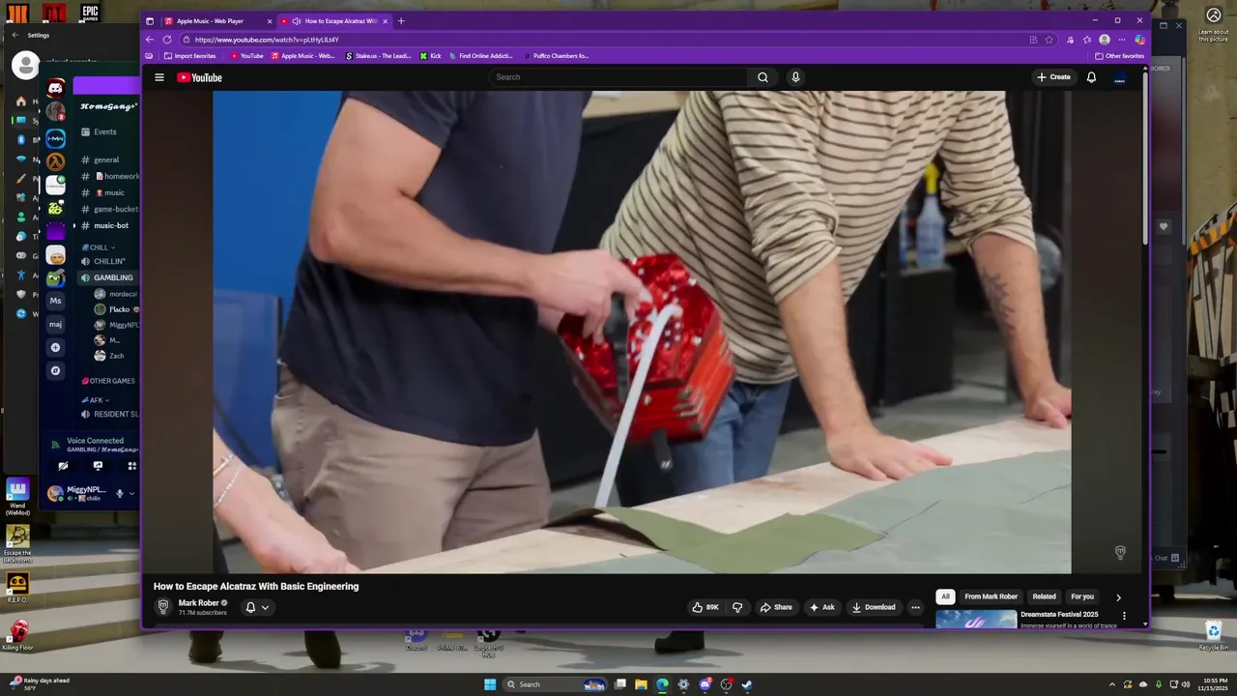Click the YouTube search magnifier button
The image size is (1237, 696).
tap(762, 77)
